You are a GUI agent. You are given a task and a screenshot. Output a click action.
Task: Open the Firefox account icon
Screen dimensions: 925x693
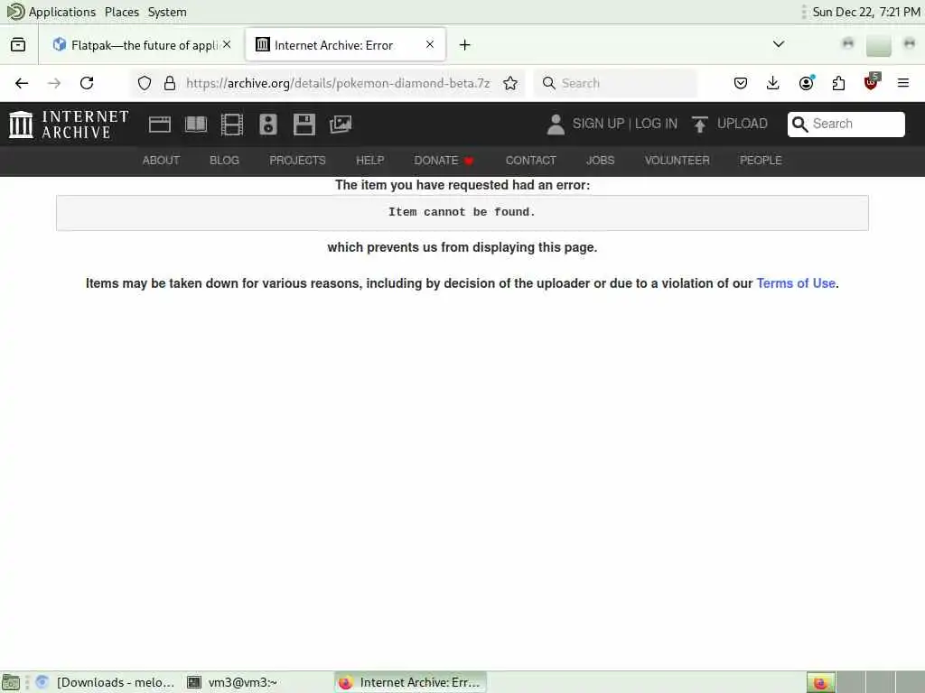(x=806, y=83)
